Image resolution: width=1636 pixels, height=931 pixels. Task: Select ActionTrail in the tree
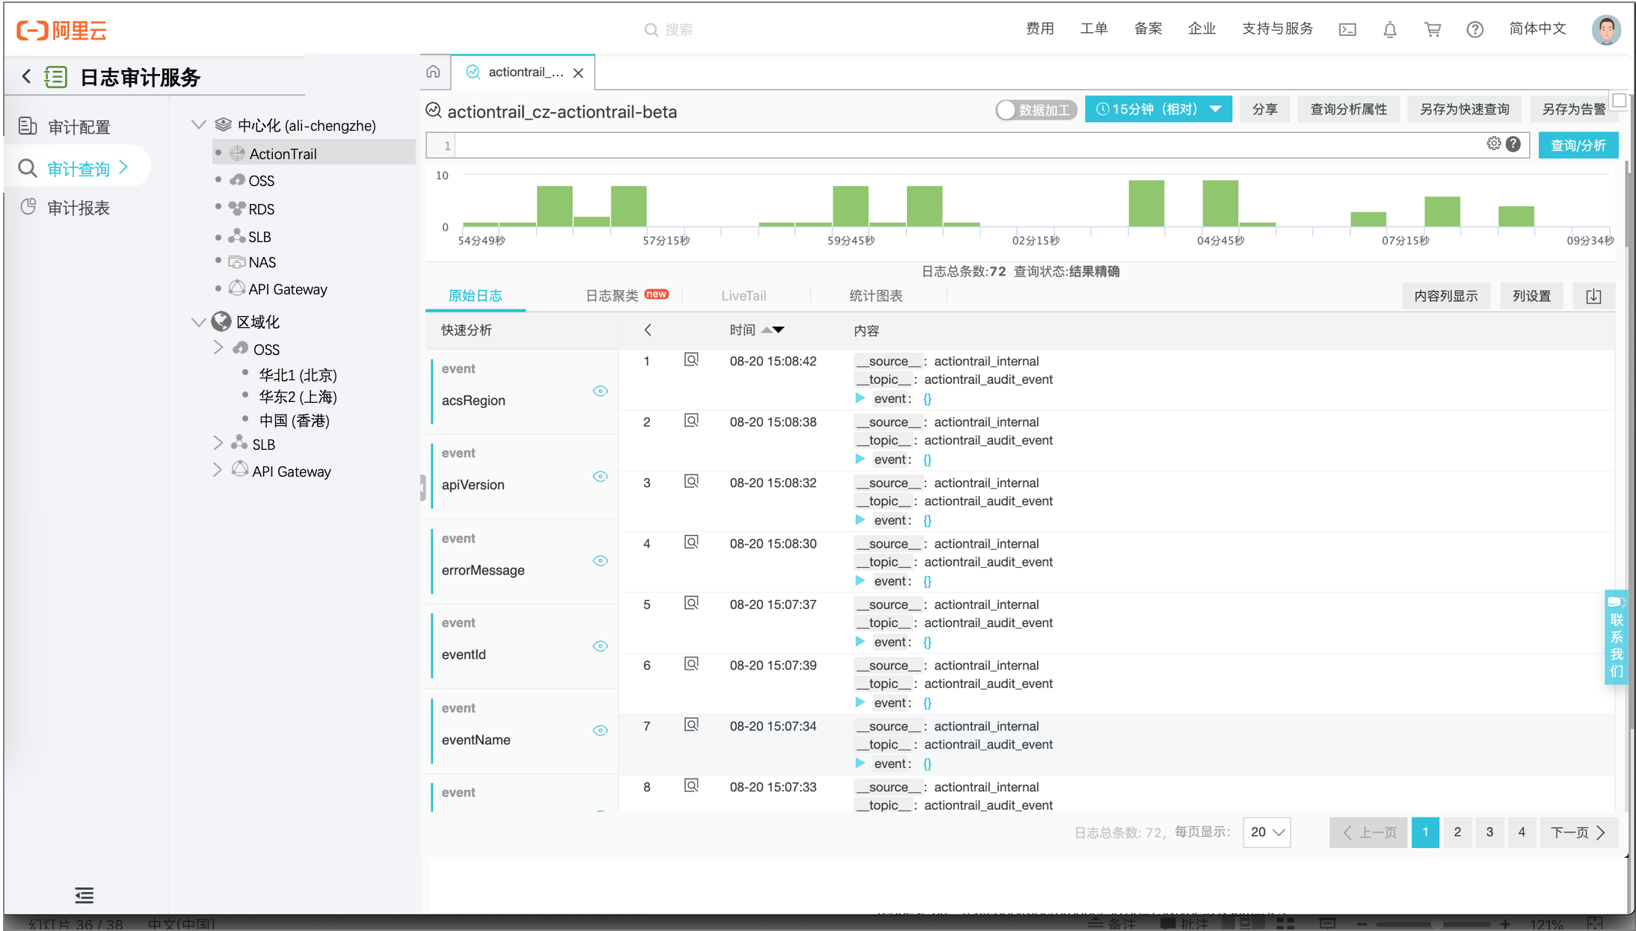314,153
